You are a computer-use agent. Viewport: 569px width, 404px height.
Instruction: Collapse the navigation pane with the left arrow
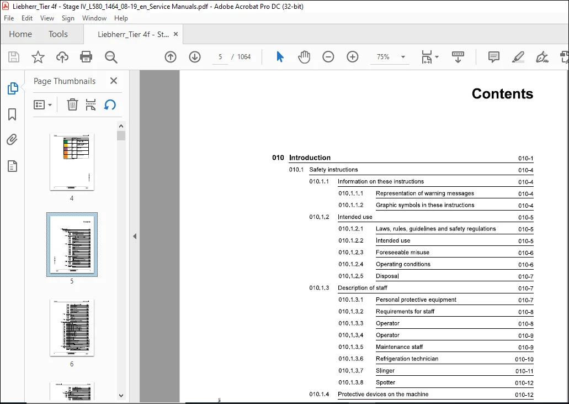135,236
